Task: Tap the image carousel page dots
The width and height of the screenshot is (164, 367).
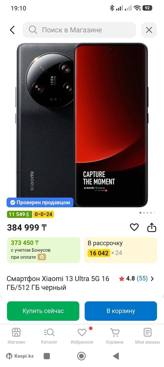Action: [x=147, y=213]
